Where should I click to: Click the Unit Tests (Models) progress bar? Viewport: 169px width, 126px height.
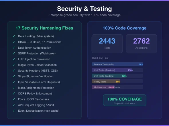tap(117, 76)
